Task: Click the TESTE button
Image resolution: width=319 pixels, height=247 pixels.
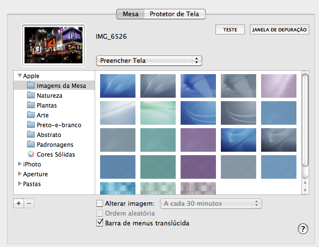Action: (x=230, y=30)
